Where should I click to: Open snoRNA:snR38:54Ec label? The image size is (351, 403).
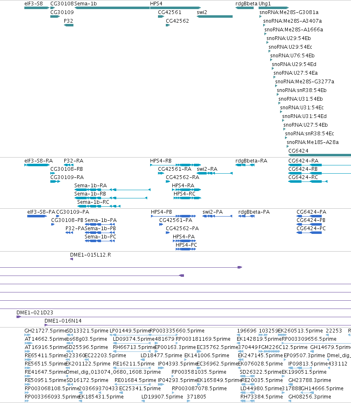pos(309,134)
